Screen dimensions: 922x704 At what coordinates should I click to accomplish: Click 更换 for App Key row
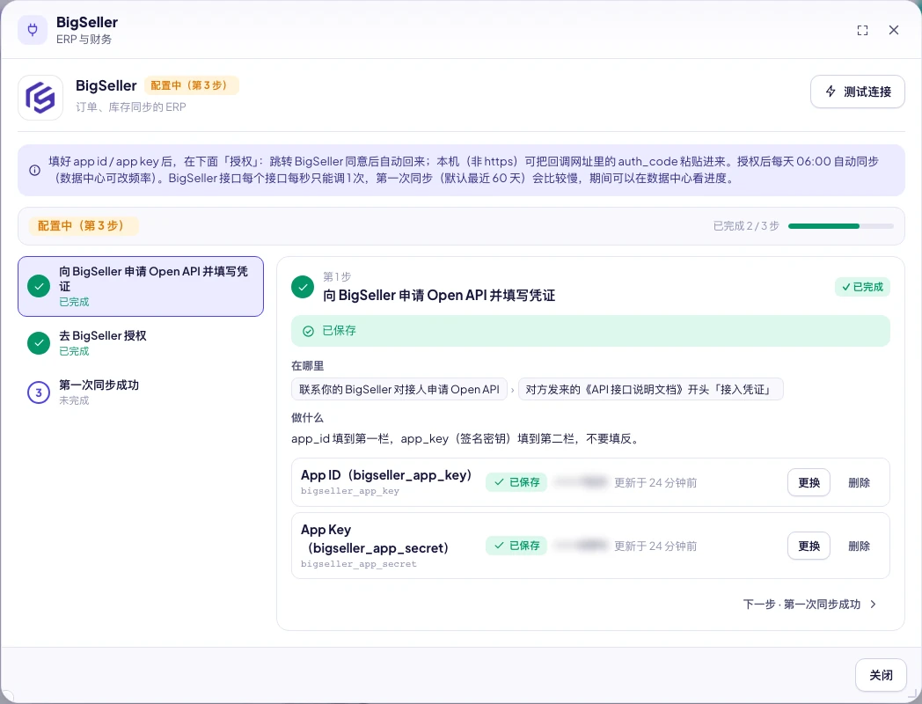[809, 546]
